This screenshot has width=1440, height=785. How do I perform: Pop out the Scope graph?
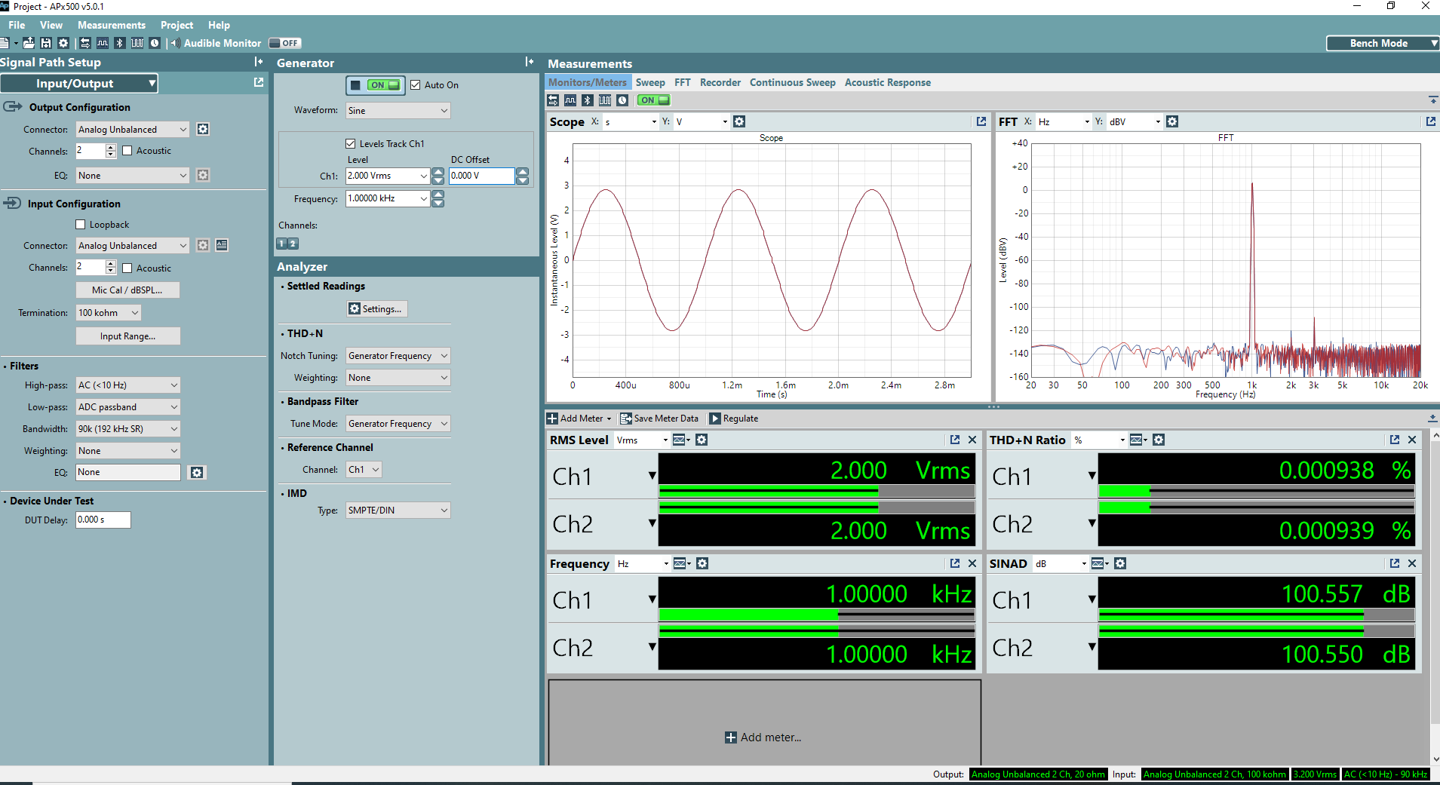981,121
